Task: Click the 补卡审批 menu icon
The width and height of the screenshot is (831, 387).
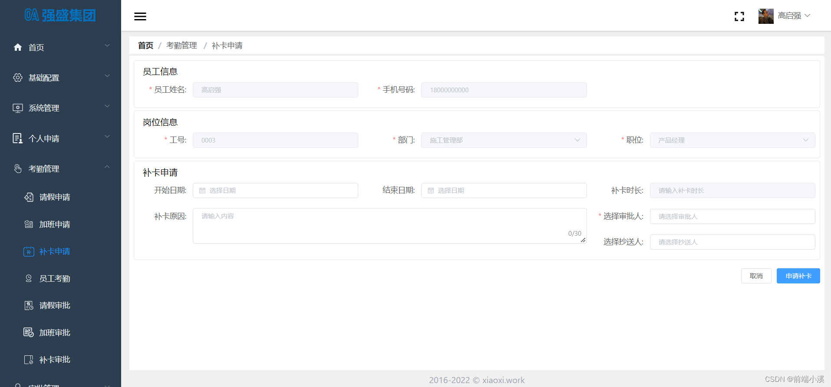Action: tap(29, 360)
